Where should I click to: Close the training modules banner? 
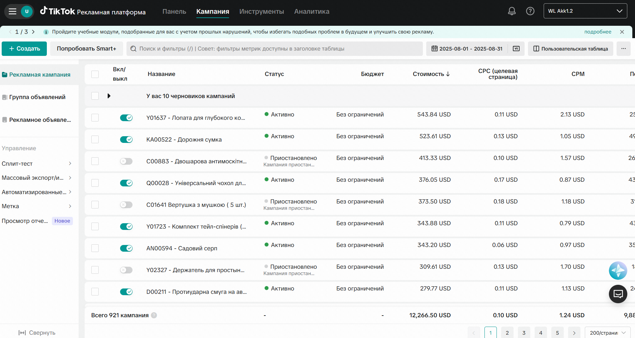pyautogui.click(x=622, y=32)
